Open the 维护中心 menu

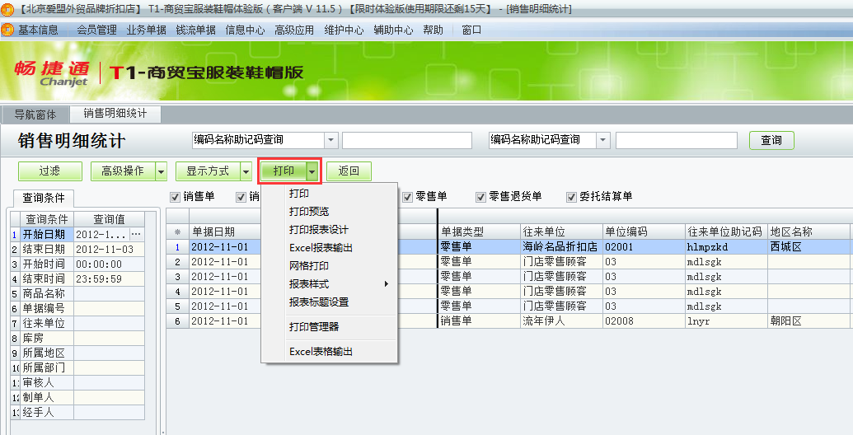tap(344, 30)
